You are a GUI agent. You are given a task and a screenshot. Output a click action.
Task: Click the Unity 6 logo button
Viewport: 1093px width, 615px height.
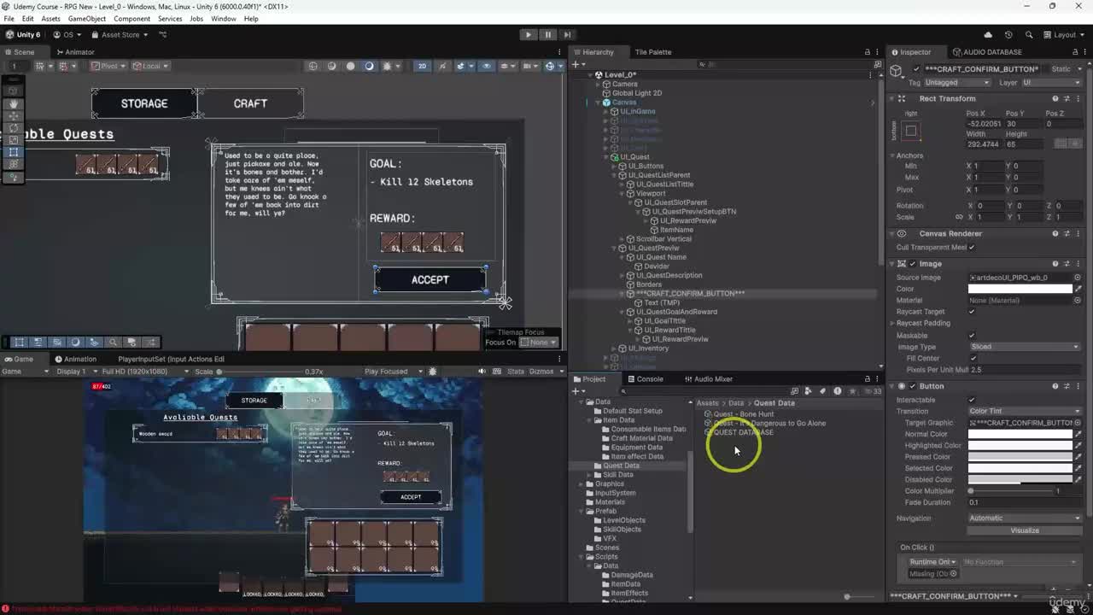click(x=23, y=35)
